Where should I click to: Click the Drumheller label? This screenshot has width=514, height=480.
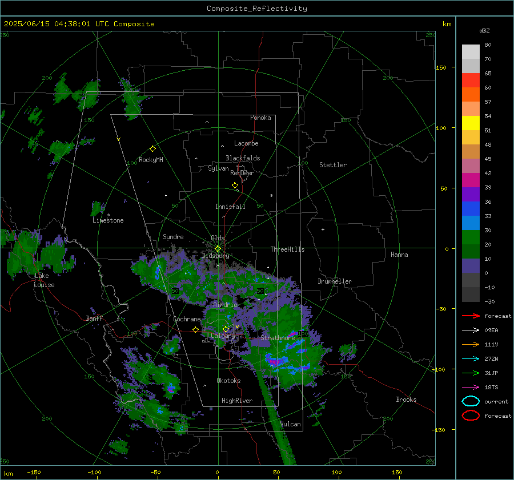pos(335,281)
